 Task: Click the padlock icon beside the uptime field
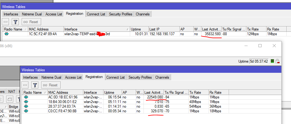point(278,61)
